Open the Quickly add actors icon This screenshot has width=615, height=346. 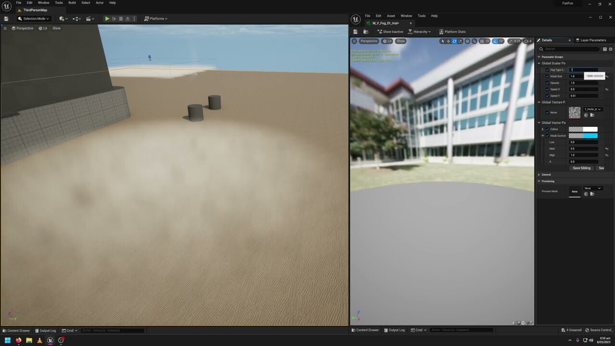[x=62, y=19]
